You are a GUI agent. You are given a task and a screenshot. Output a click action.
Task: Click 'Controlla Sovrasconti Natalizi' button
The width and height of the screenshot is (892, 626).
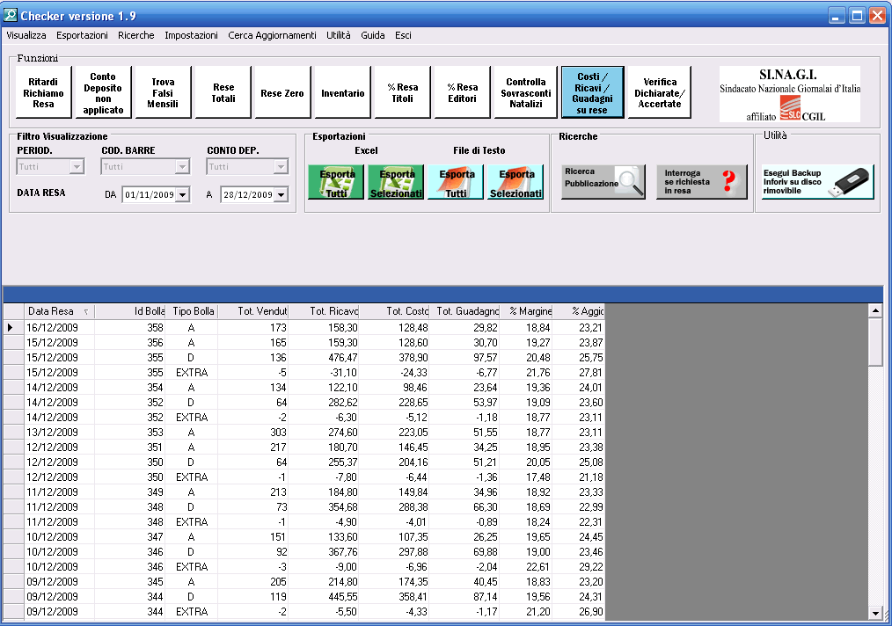[526, 93]
